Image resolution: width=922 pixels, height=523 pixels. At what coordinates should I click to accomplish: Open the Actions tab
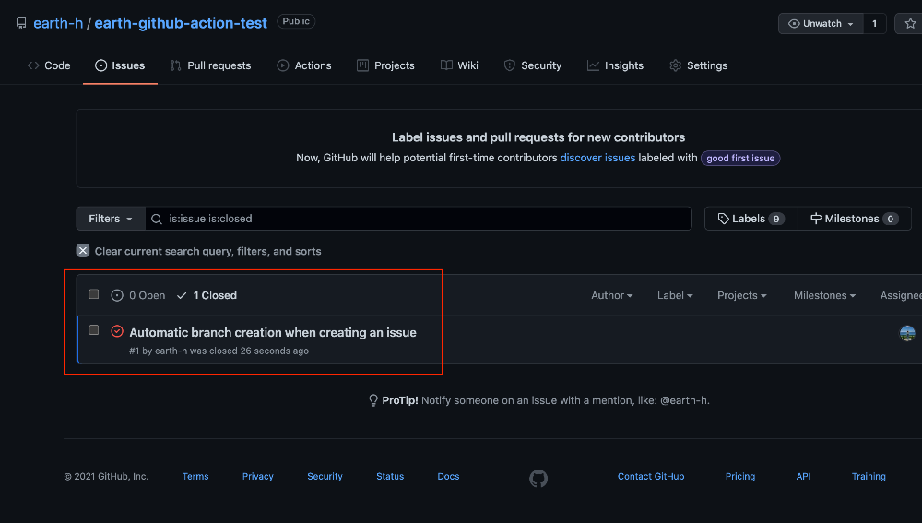[x=304, y=65]
